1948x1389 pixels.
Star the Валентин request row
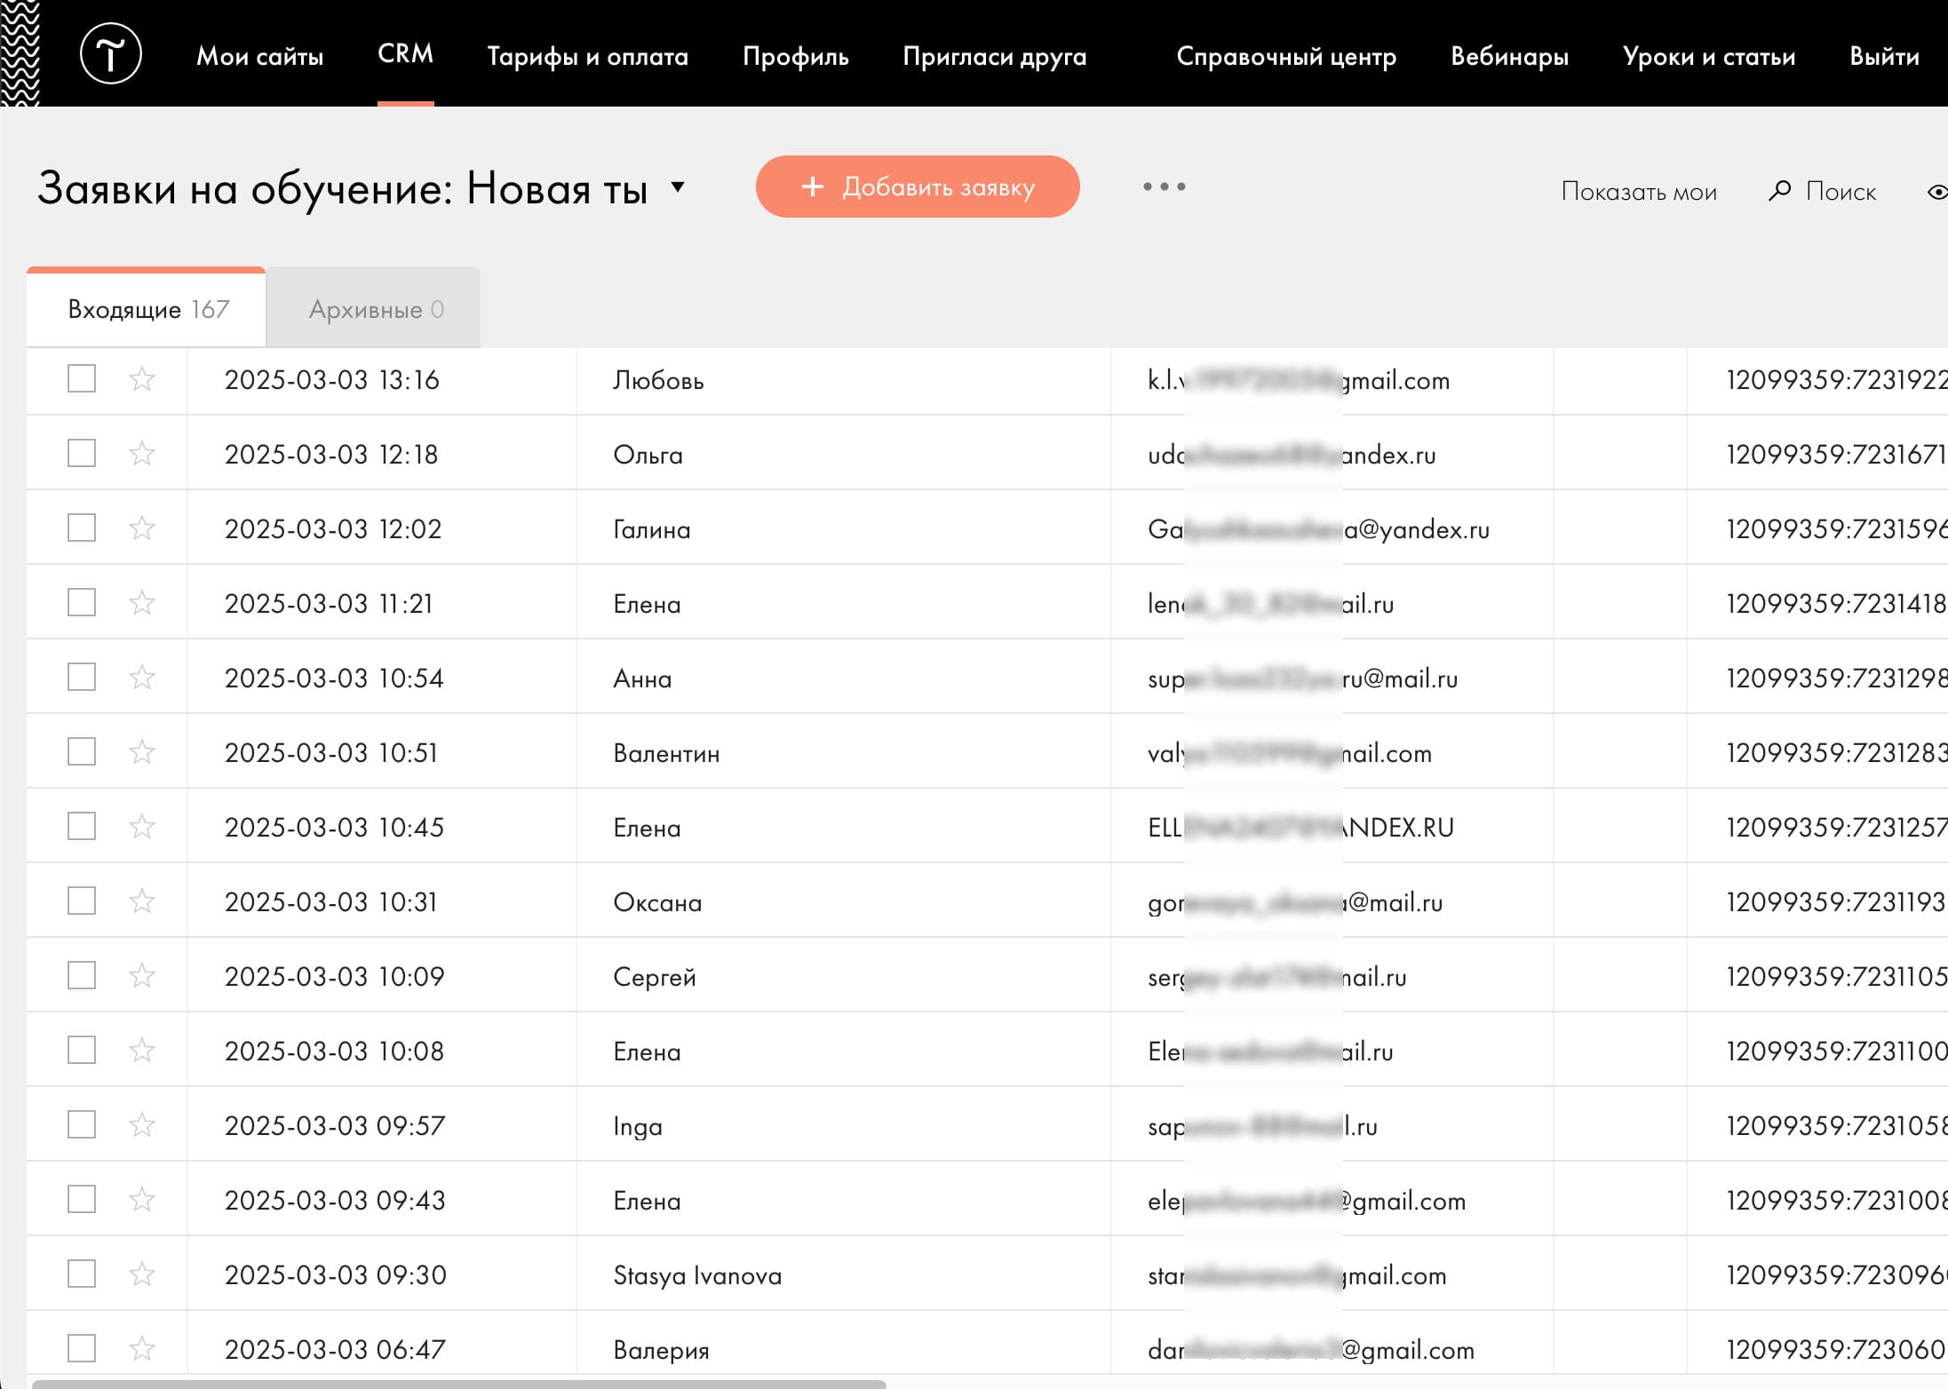point(142,752)
